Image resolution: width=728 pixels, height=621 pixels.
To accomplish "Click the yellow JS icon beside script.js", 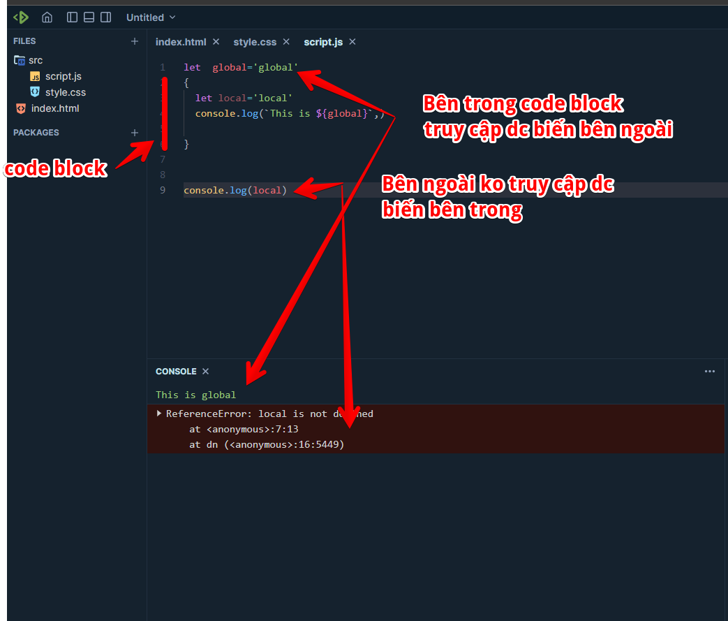I will coord(34,76).
